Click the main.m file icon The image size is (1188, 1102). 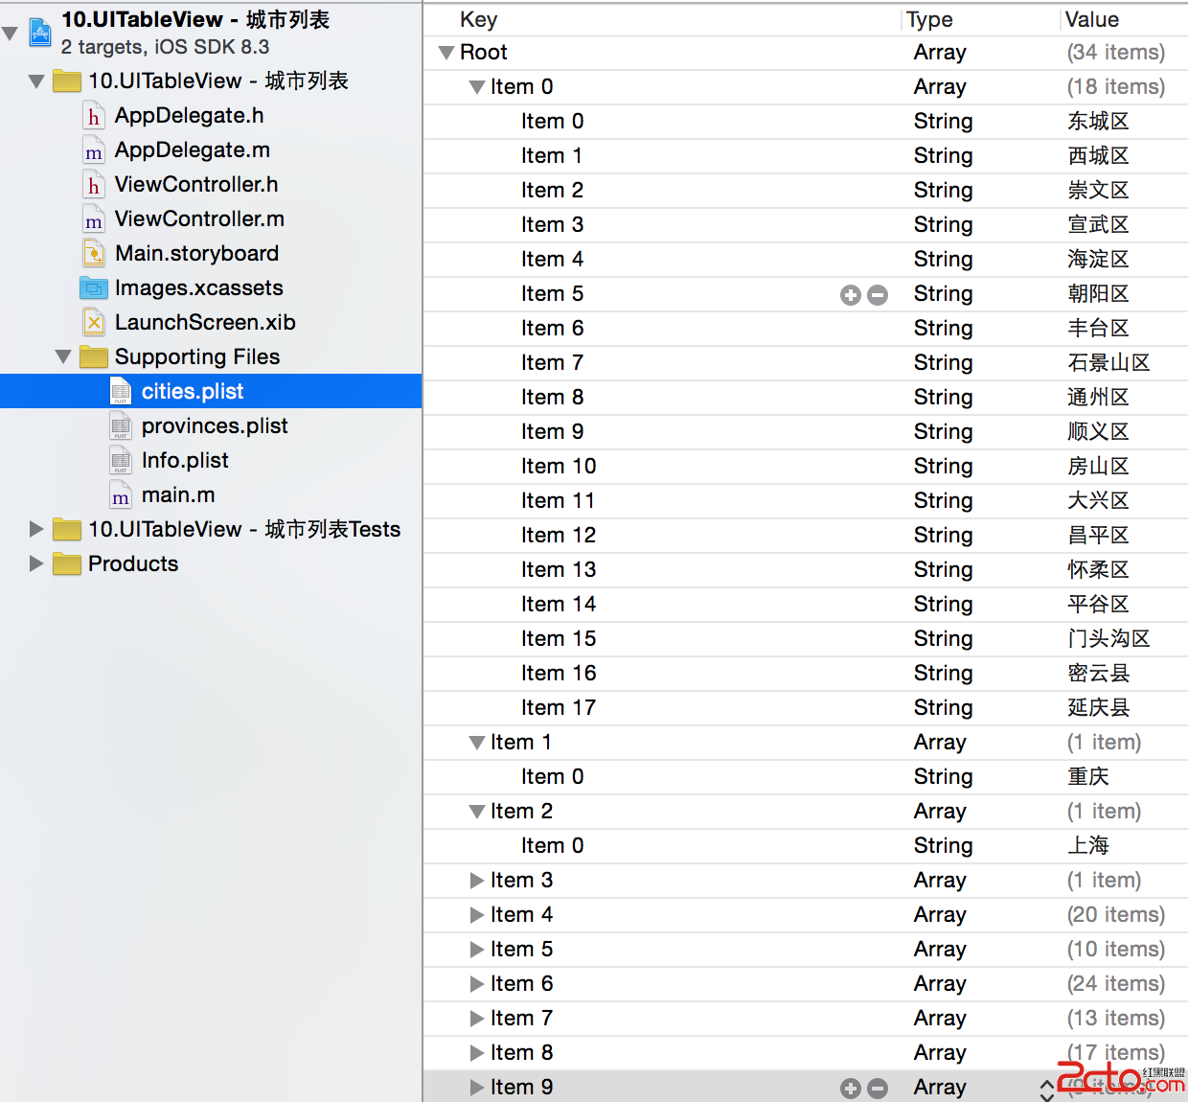click(121, 495)
